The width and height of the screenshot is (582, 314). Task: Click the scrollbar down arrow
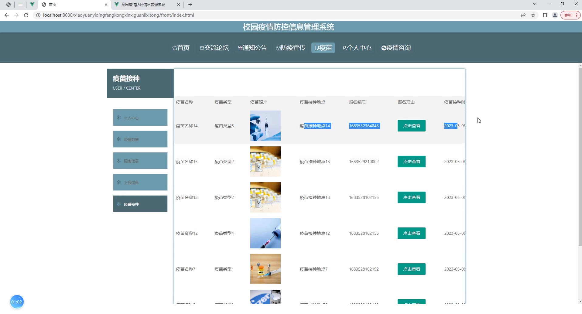point(580,302)
